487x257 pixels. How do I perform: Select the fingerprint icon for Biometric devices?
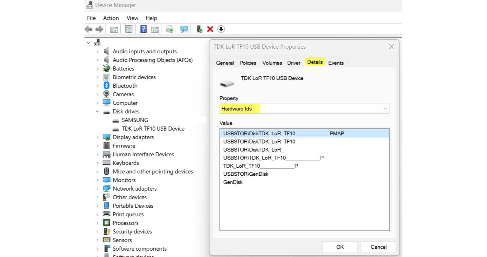107,77
